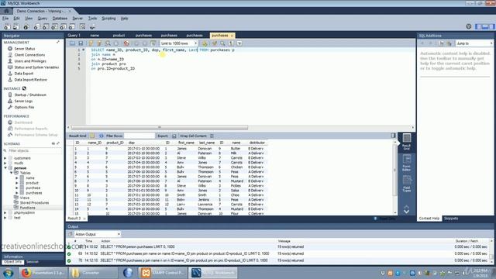Export the recordset using the Export icon
The height and width of the screenshot is (279, 496).
pos(174,136)
